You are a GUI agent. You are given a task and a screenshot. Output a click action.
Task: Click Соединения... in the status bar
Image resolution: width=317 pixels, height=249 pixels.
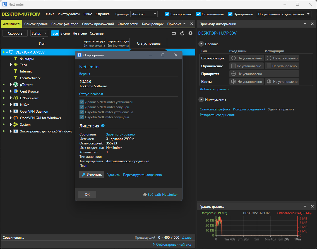coord(13,238)
